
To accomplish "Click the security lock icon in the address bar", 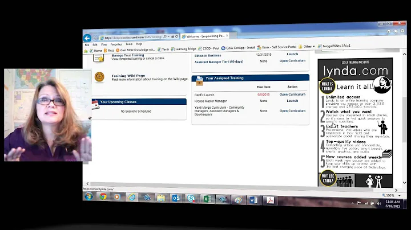I will [172, 36].
